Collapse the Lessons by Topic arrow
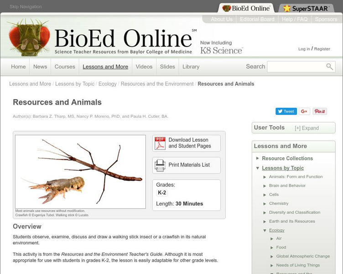This screenshot has width=343, height=274. click(257, 168)
